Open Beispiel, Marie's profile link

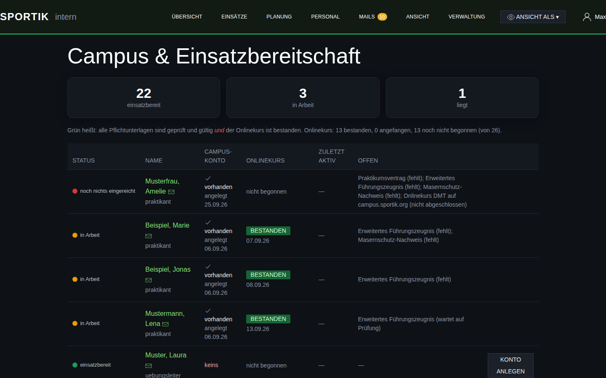click(167, 226)
